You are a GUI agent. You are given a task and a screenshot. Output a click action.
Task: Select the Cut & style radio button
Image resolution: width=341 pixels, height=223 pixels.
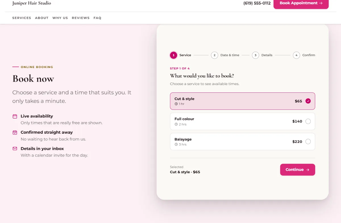point(308,101)
